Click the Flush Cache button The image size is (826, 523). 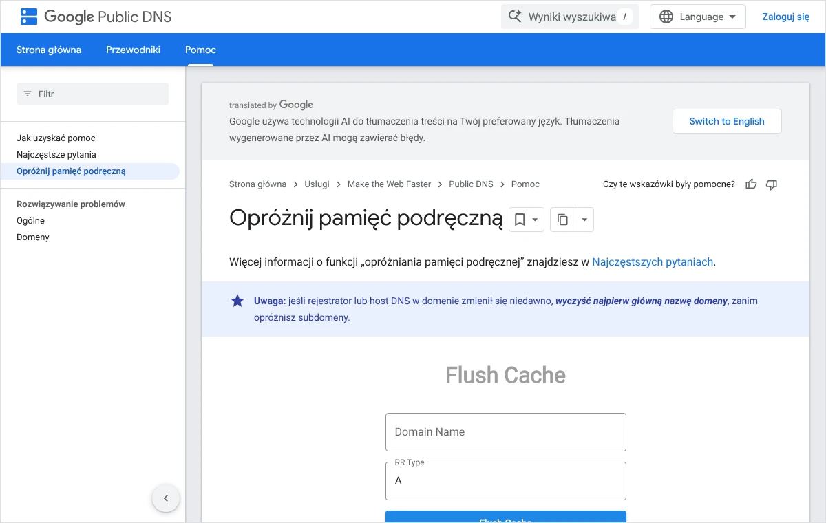(506, 517)
